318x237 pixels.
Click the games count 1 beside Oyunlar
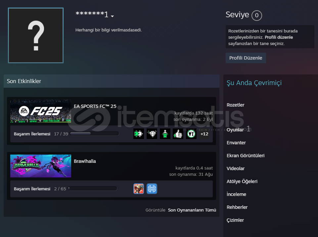(x=249, y=129)
